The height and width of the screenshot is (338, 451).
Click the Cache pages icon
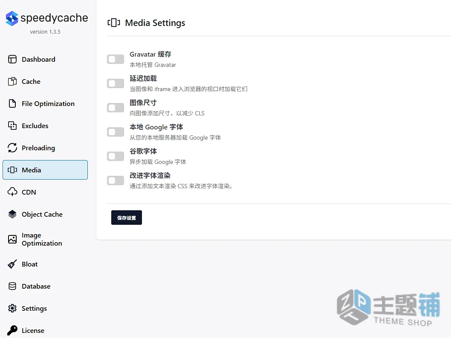pos(12,81)
